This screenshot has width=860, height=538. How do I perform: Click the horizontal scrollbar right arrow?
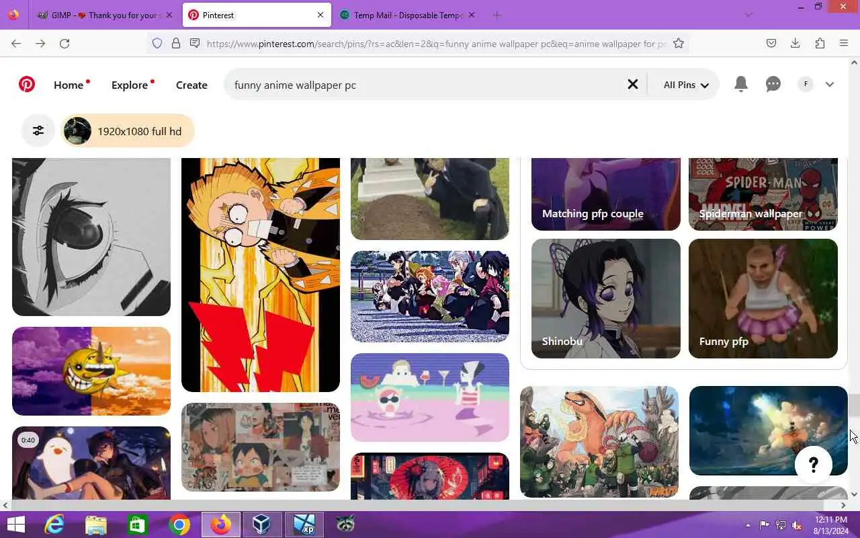coord(843,505)
